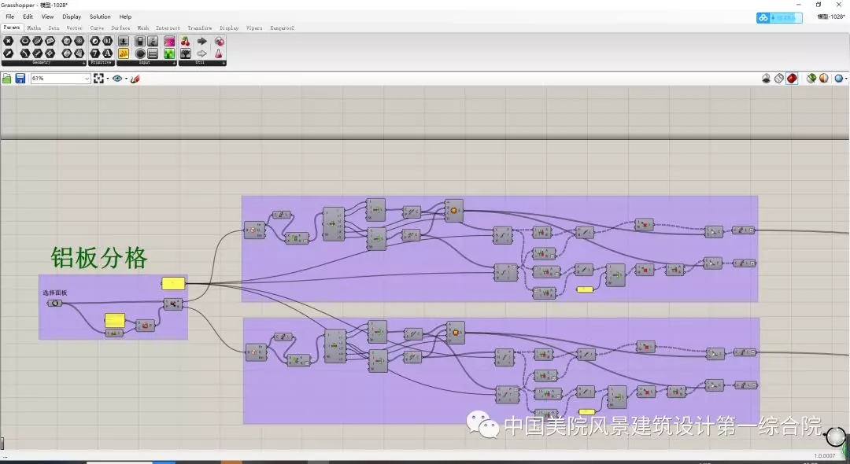Click the Save document floppy icon

tap(20, 79)
